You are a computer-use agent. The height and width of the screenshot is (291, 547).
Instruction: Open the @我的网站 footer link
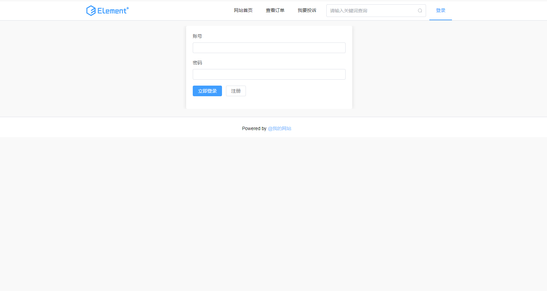coord(279,128)
